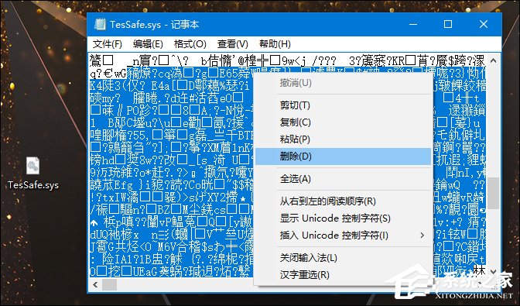Click the vertical scrollbar thumb
This screenshot has height=306, width=520.
[493, 194]
